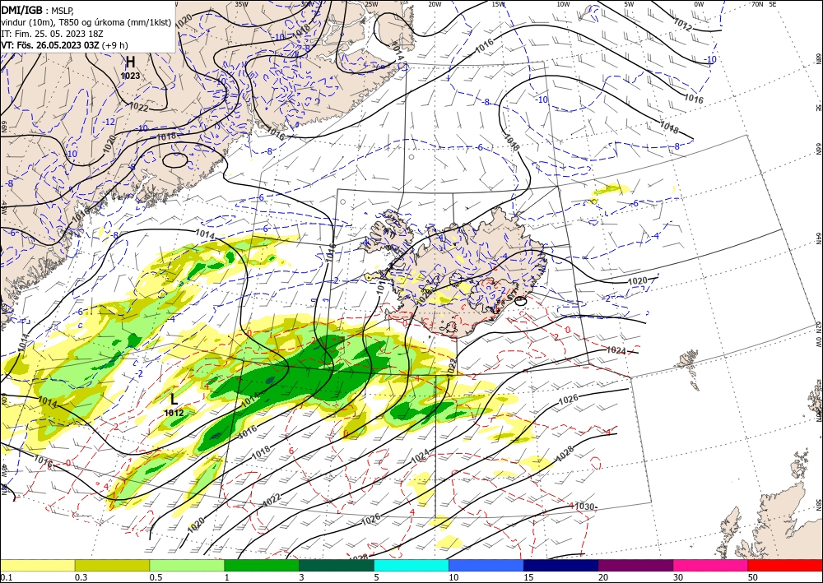
Task: Click the '-12' temperature contour label over Greenland
Action: coord(109,122)
